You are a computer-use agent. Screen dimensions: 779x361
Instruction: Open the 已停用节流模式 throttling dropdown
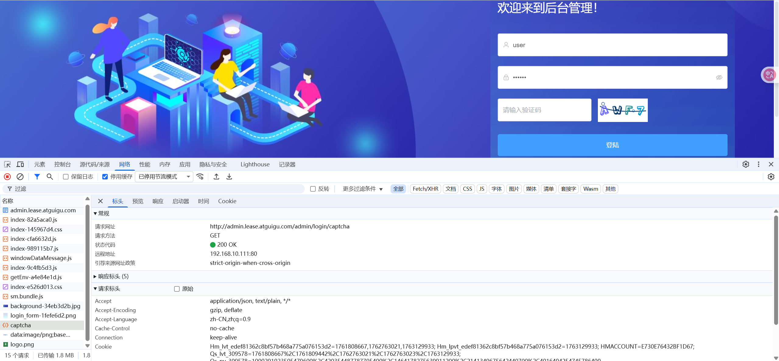click(x=163, y=177)
